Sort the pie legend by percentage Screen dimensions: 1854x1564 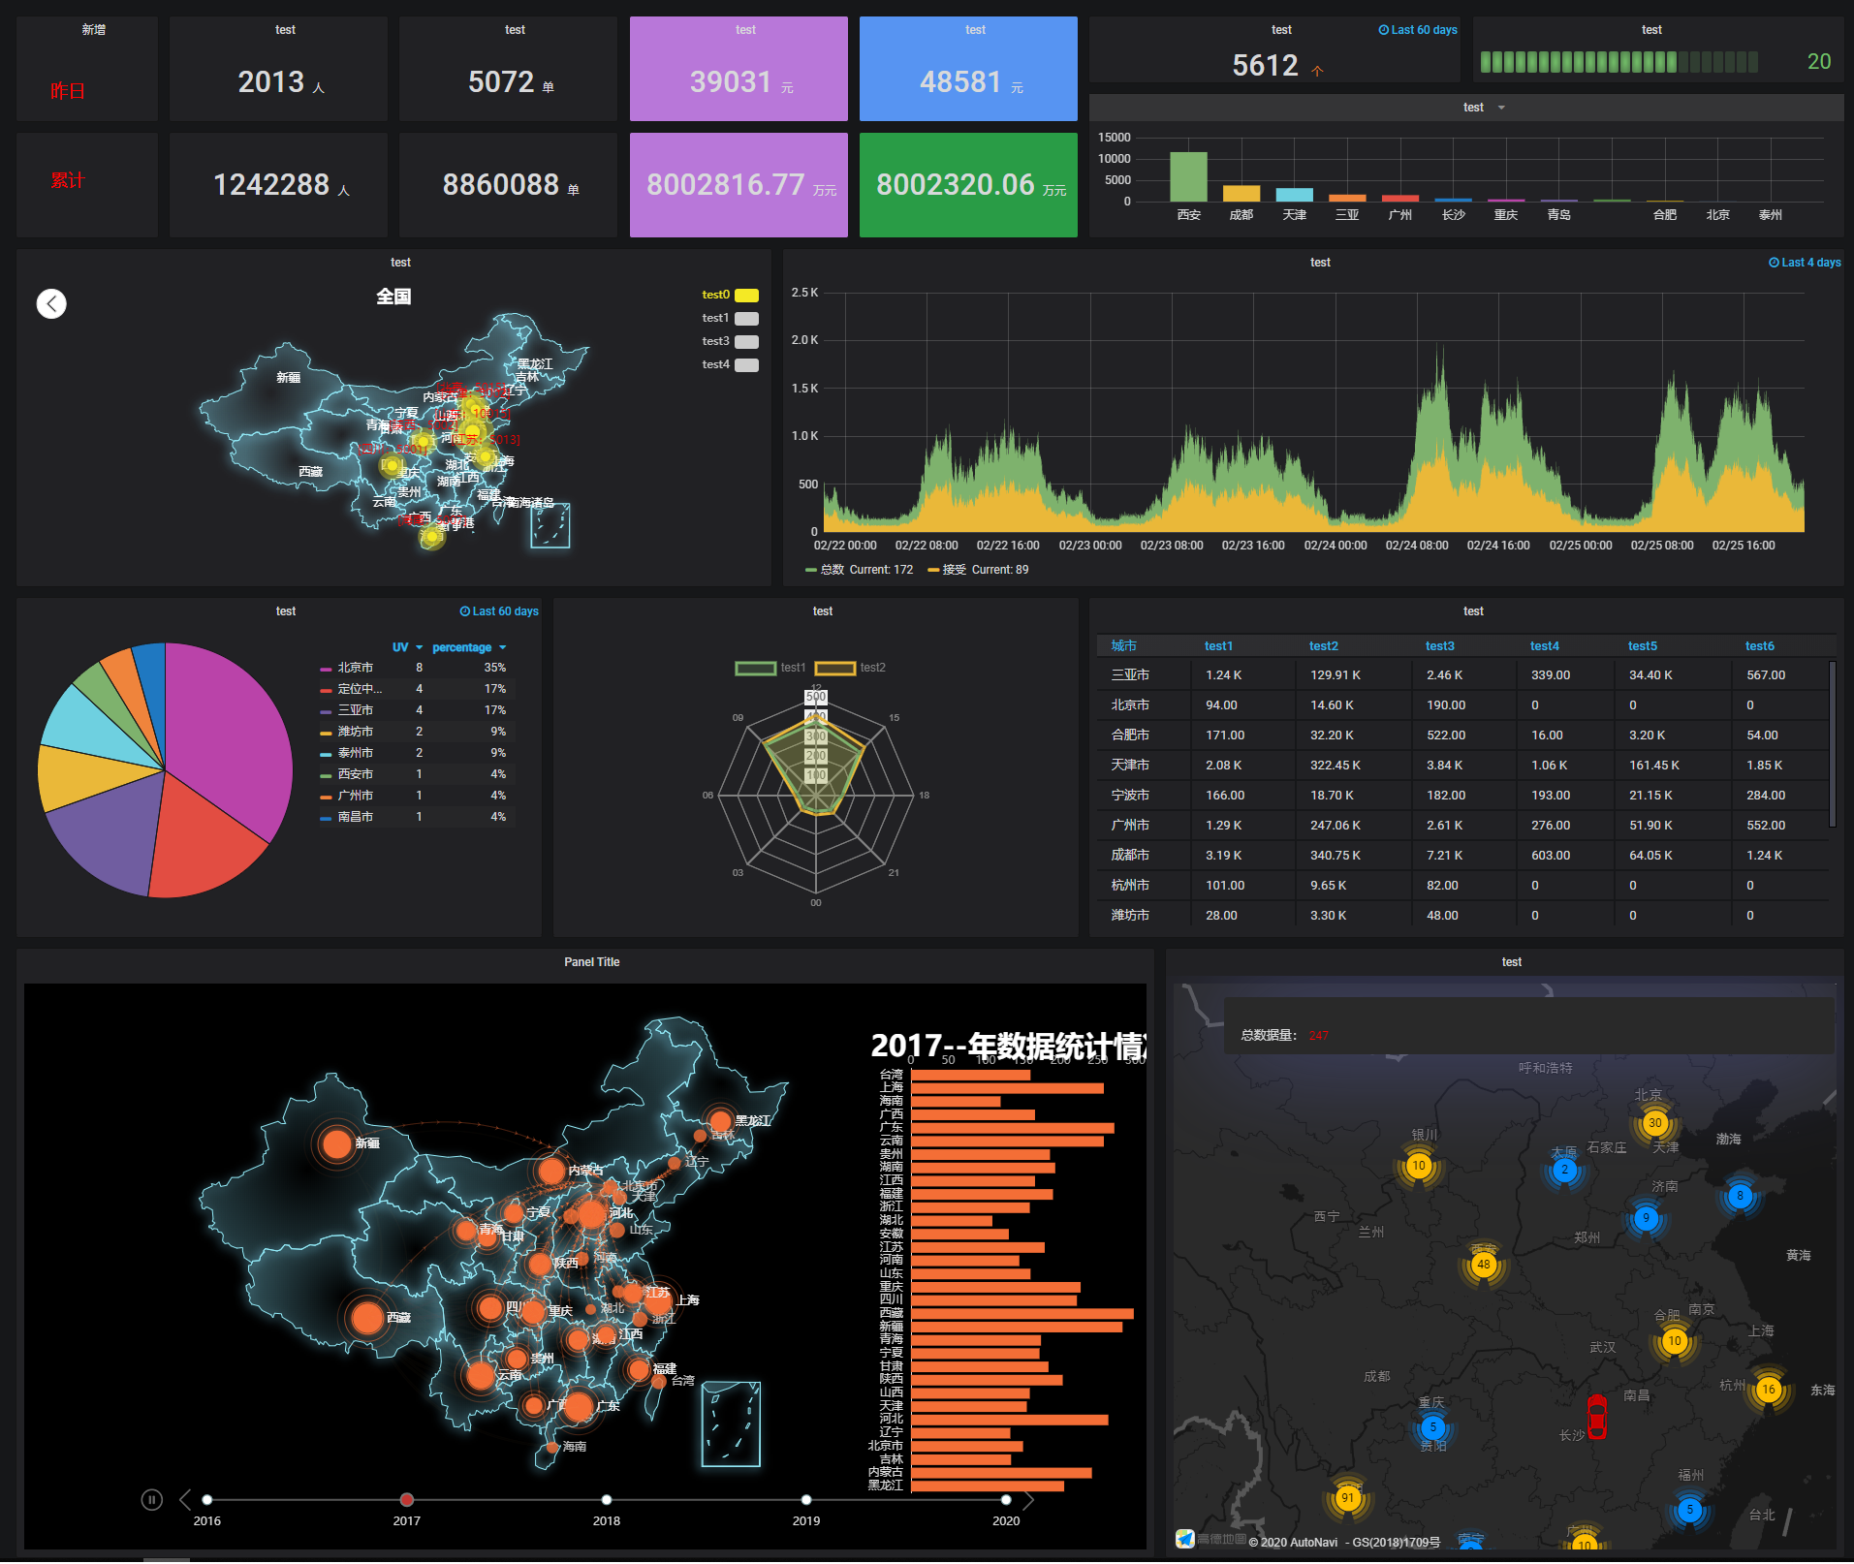[x=469, y=647]
